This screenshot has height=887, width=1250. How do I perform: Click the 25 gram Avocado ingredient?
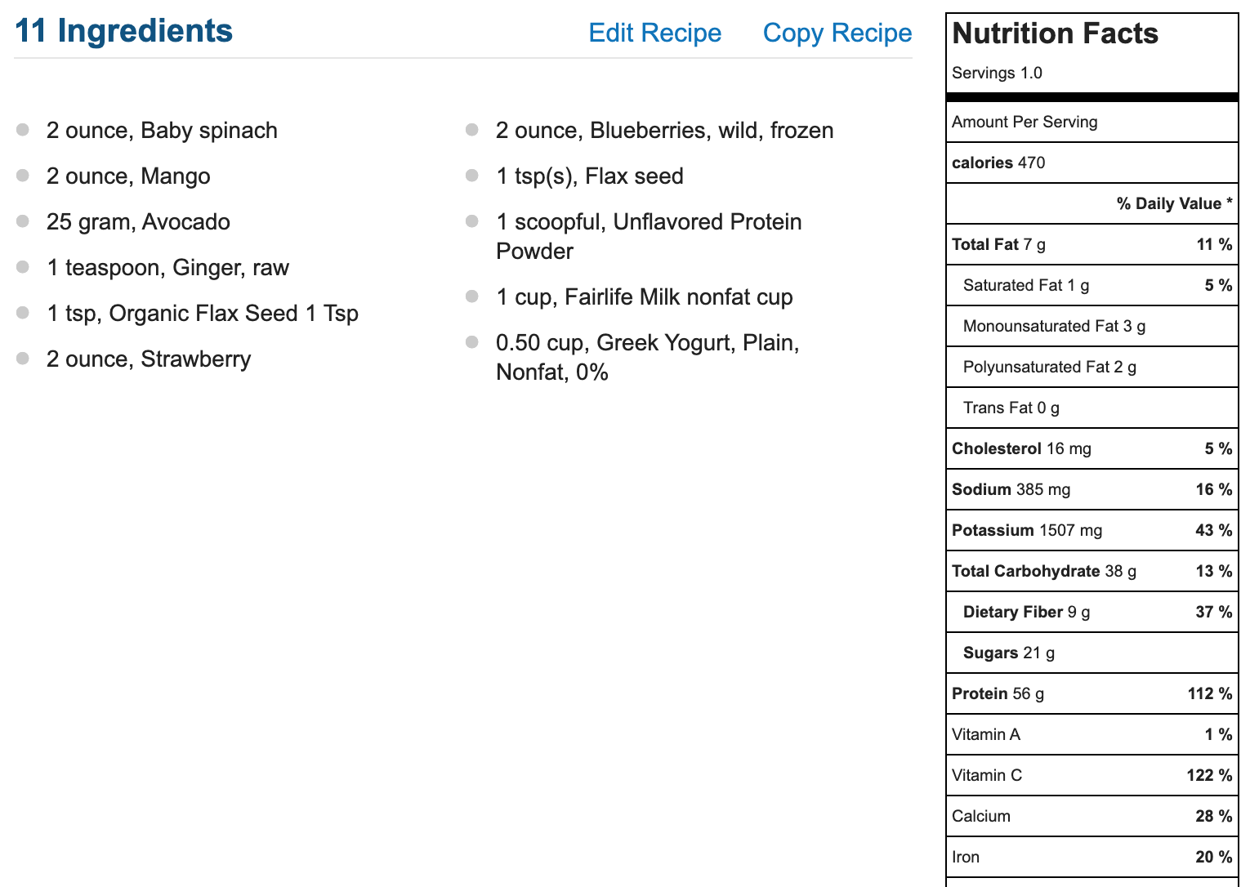tap(138, 222)
